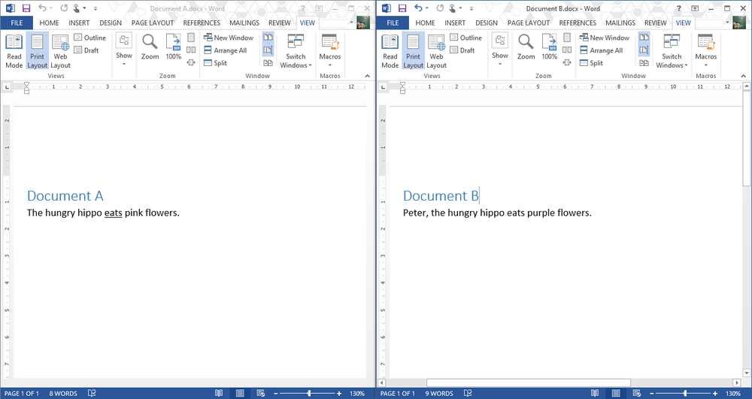Click Multiple Pages zoom icon in Document A
752x399 pixels.
(191, 50)
